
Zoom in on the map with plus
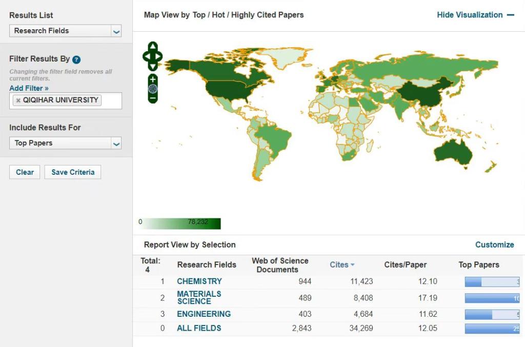pyautogui.click(x=153, y=79)
